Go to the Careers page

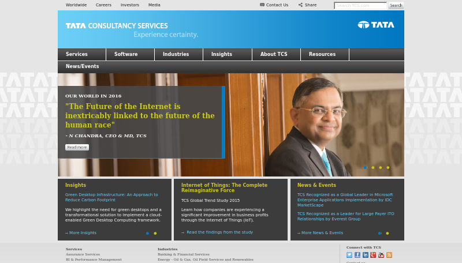click(103, 5)
